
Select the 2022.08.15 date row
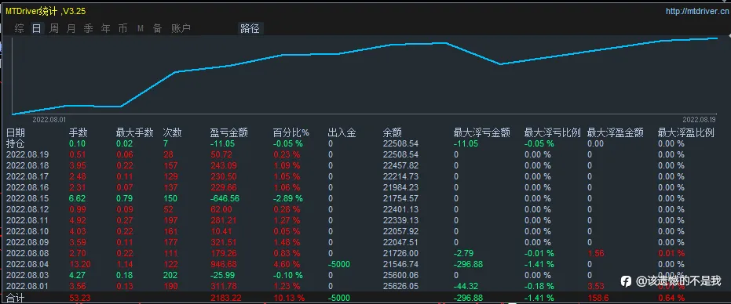[27, 198]
